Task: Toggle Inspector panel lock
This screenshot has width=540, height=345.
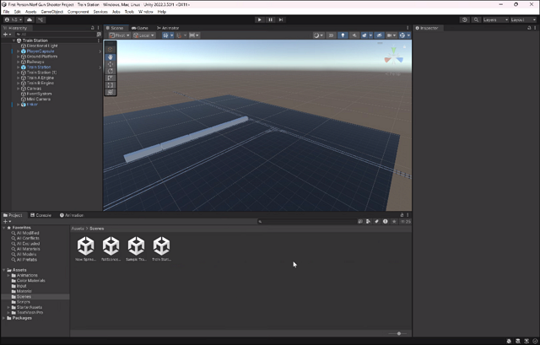Action: [x=529, y=28]
